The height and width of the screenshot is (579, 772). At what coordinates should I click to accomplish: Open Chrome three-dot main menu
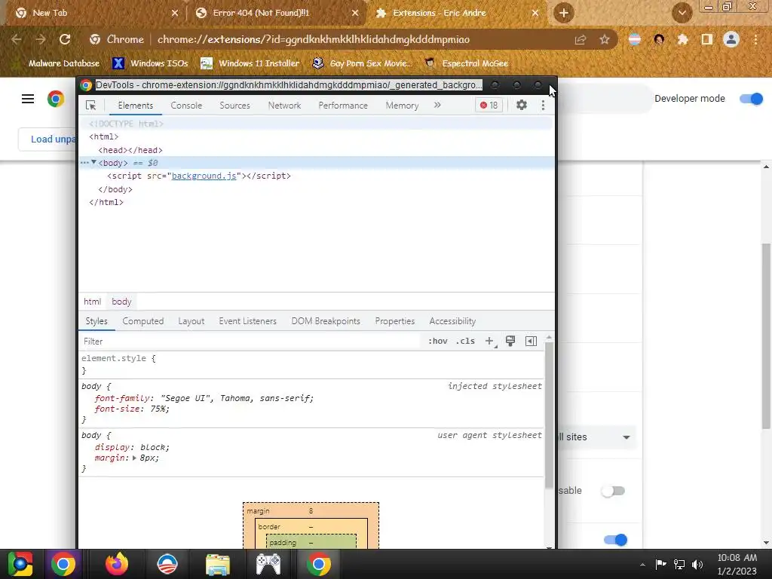(x=755, y=39)
